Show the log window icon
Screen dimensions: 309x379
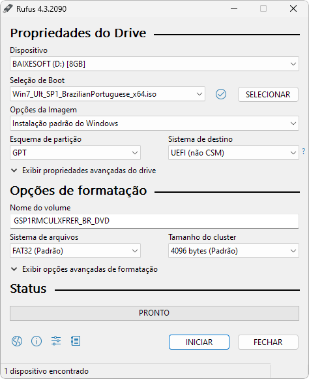[76, 341]
